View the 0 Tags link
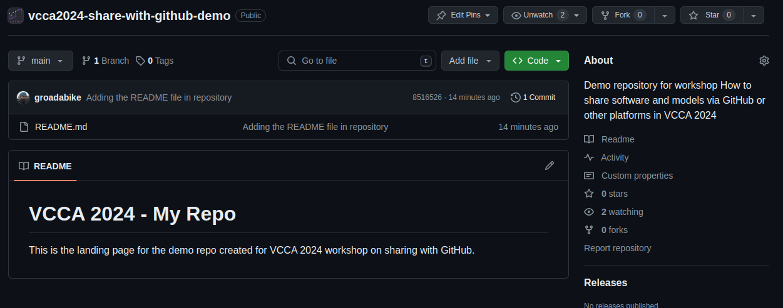This screenshot has width=783, height=308. point(155,61)
